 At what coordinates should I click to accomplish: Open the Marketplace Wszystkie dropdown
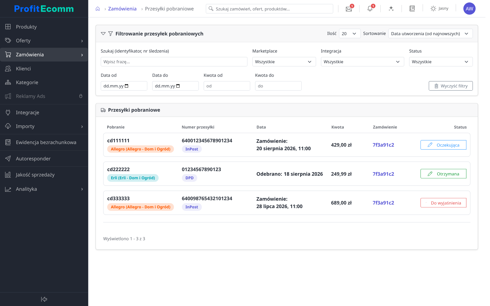tap(284, 62)
